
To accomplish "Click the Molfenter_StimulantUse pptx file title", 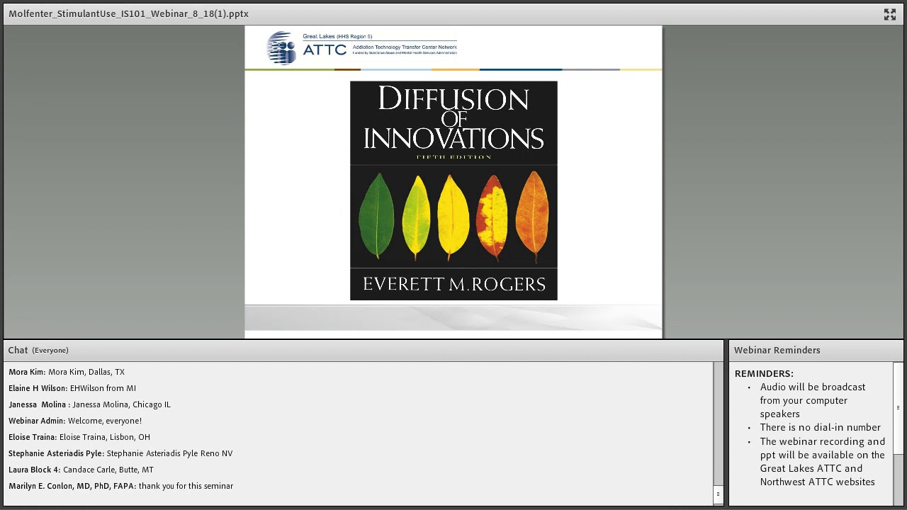I will [x=129, y=13].
